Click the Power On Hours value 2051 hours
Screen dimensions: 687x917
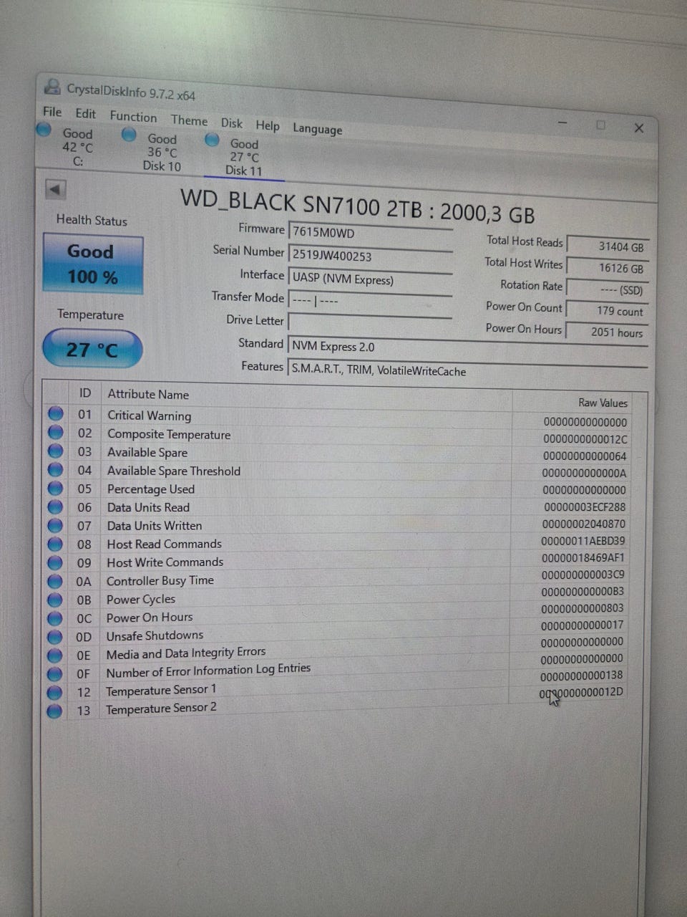pyautogui.click(x=608, y=332)
